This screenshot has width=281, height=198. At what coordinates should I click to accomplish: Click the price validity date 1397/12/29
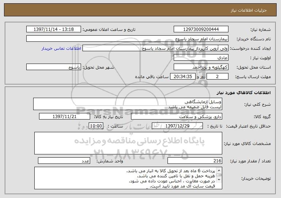point(177,126)
